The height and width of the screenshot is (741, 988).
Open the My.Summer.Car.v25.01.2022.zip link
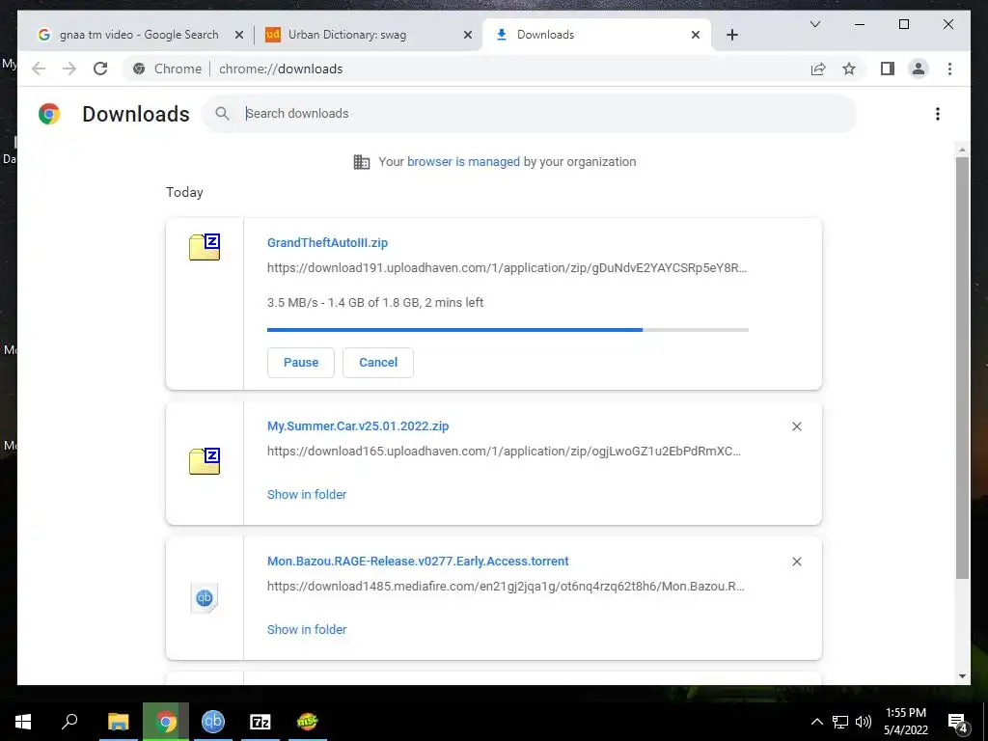(x=358, y=425)
